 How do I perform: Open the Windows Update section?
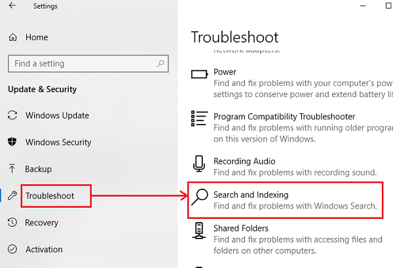(x=58, y=116)
